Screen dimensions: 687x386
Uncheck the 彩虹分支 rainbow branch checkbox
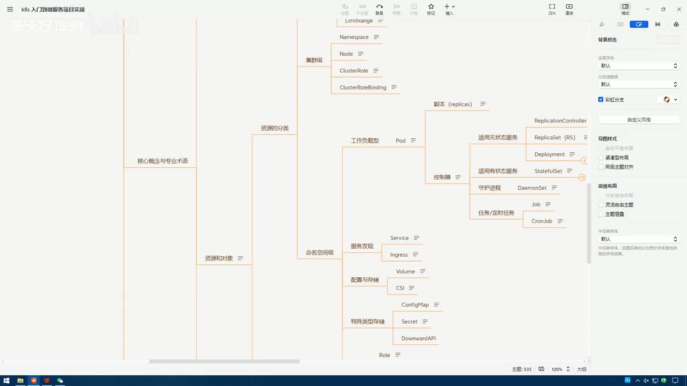pos(601,99)
